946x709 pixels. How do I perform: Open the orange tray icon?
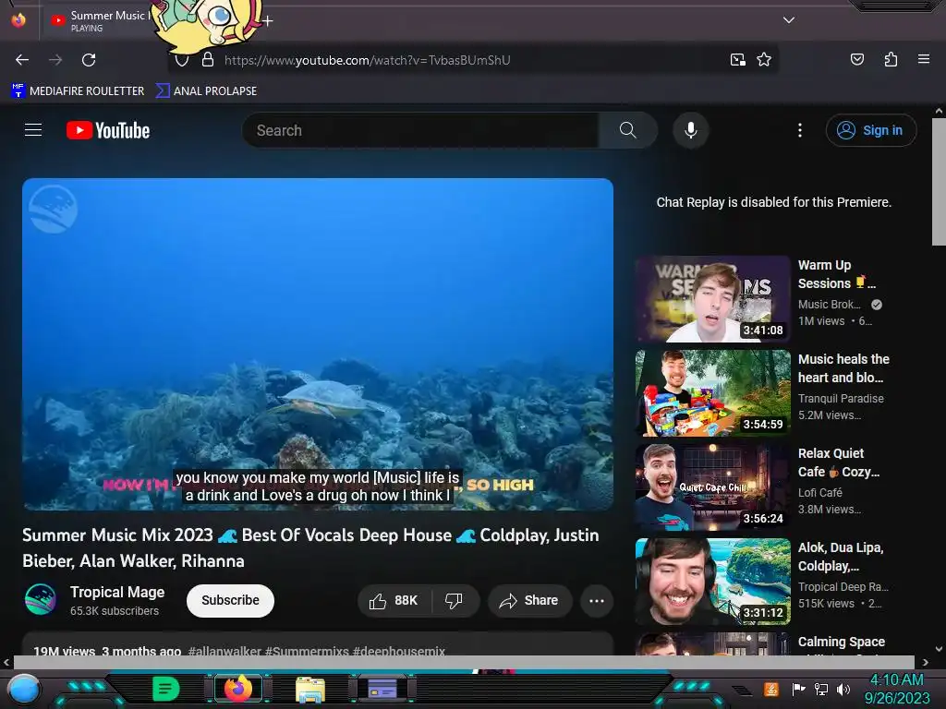pyautogui.click(x=770, y=689)
